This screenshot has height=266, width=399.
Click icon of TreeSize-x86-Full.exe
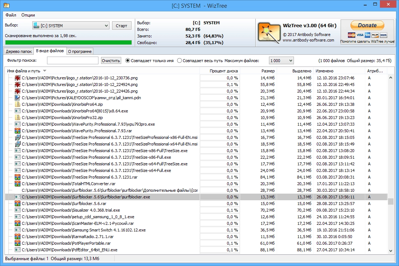click(18, 157)
